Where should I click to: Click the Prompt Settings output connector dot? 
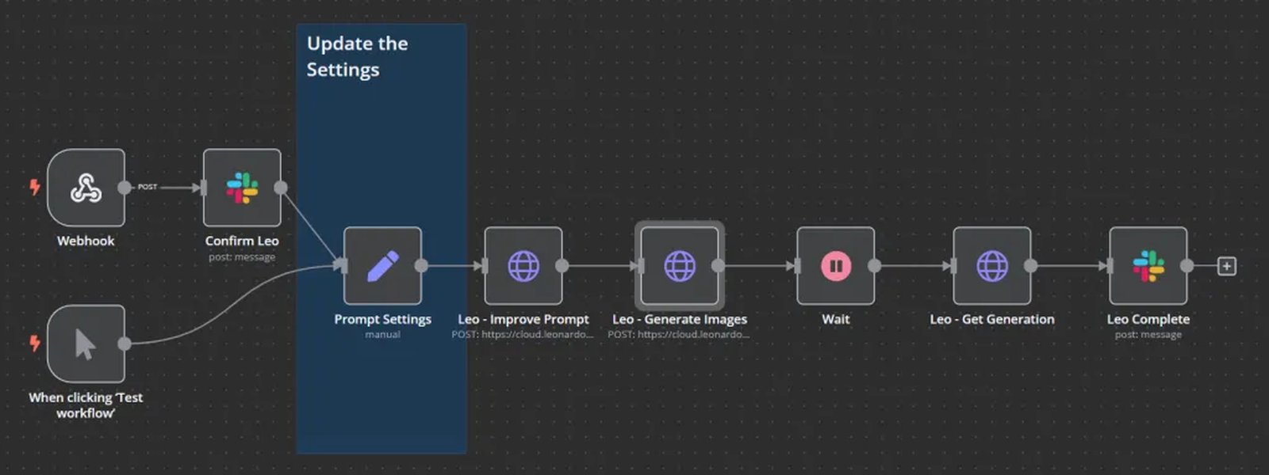tap(421, 266)
